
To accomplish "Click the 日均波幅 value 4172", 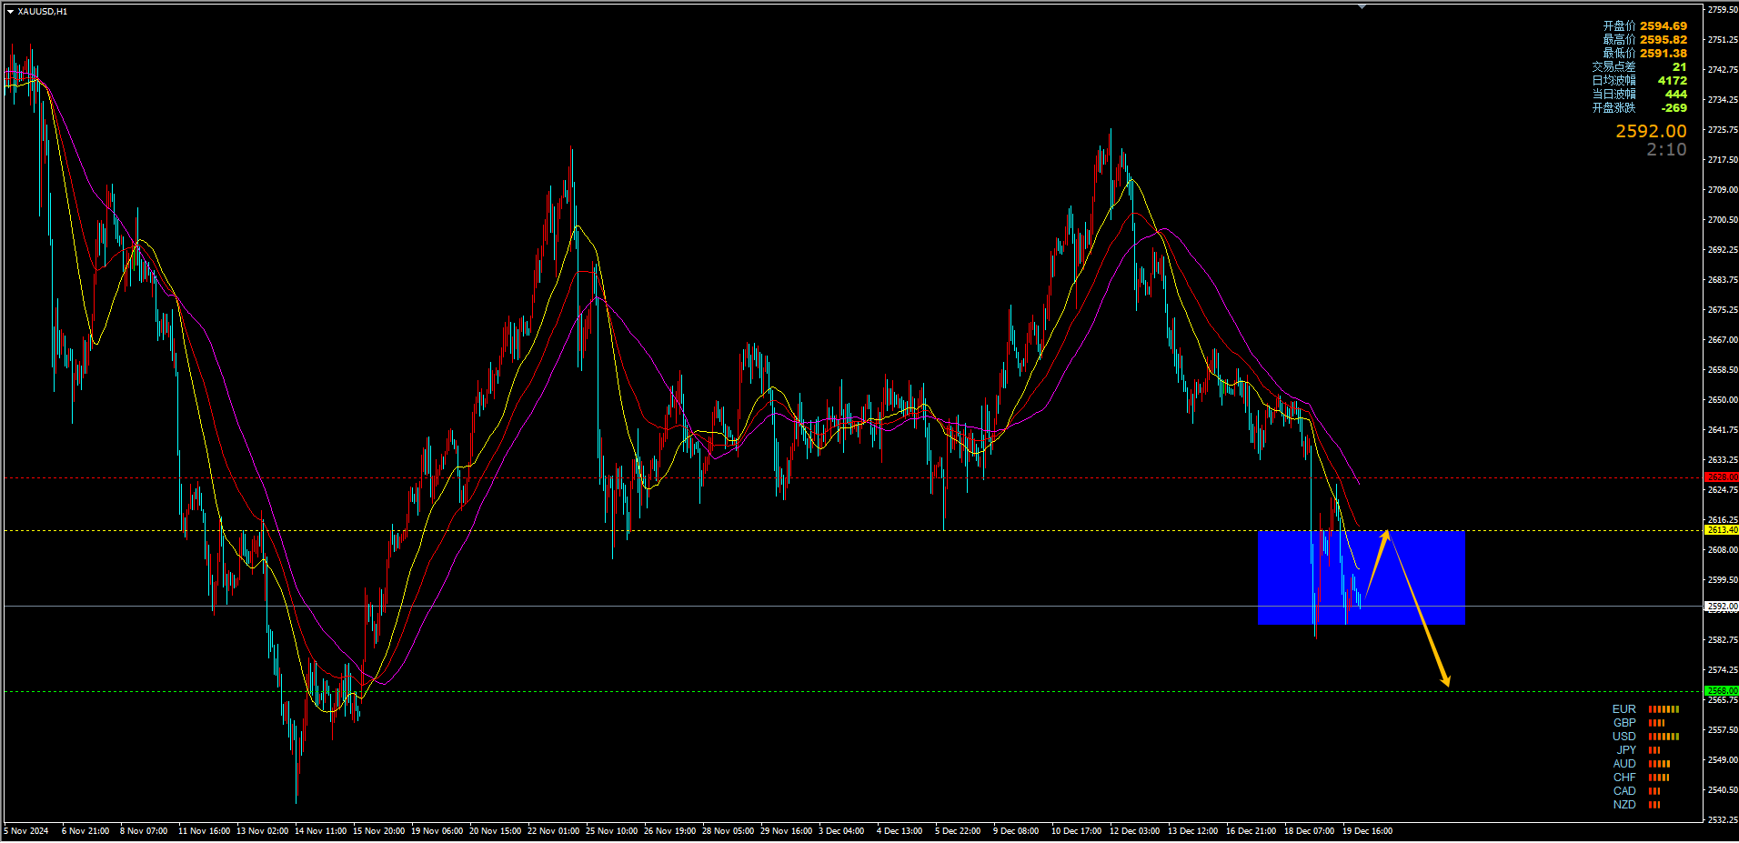I will [1672, 81].
